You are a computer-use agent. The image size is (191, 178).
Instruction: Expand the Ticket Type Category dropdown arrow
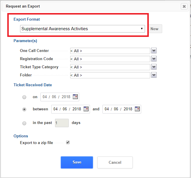tap(154, 67)
